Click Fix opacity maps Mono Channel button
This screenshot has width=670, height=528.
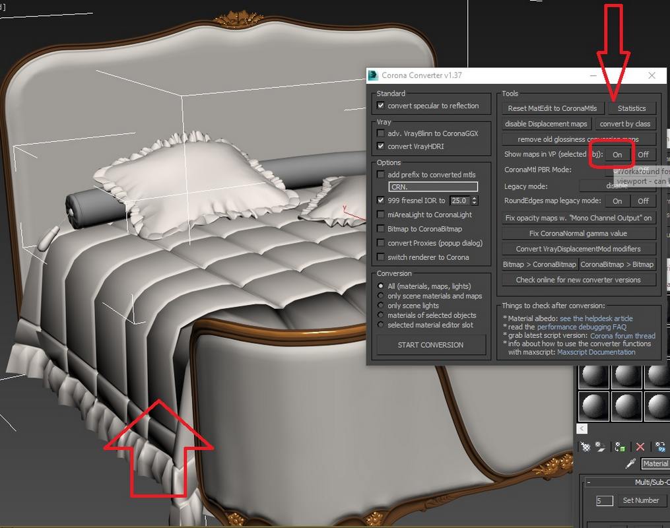tap(578, 218)
